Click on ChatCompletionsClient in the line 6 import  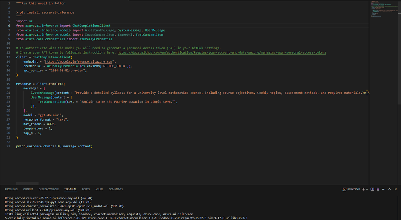[91, 26]
